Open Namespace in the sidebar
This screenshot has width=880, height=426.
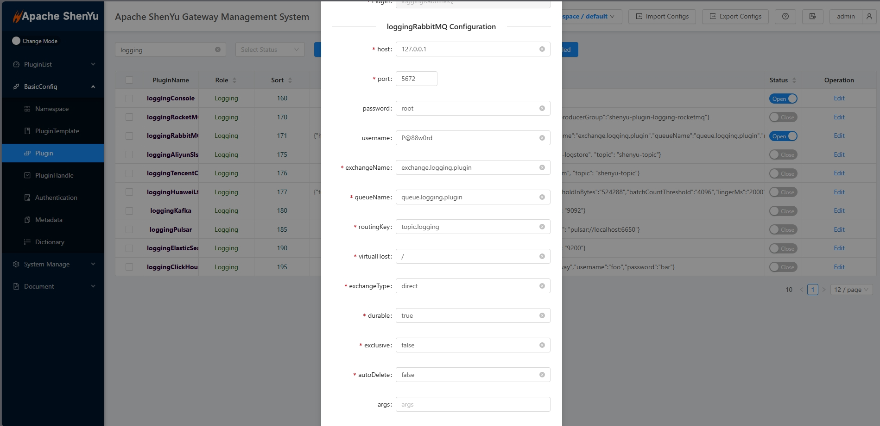52,109
